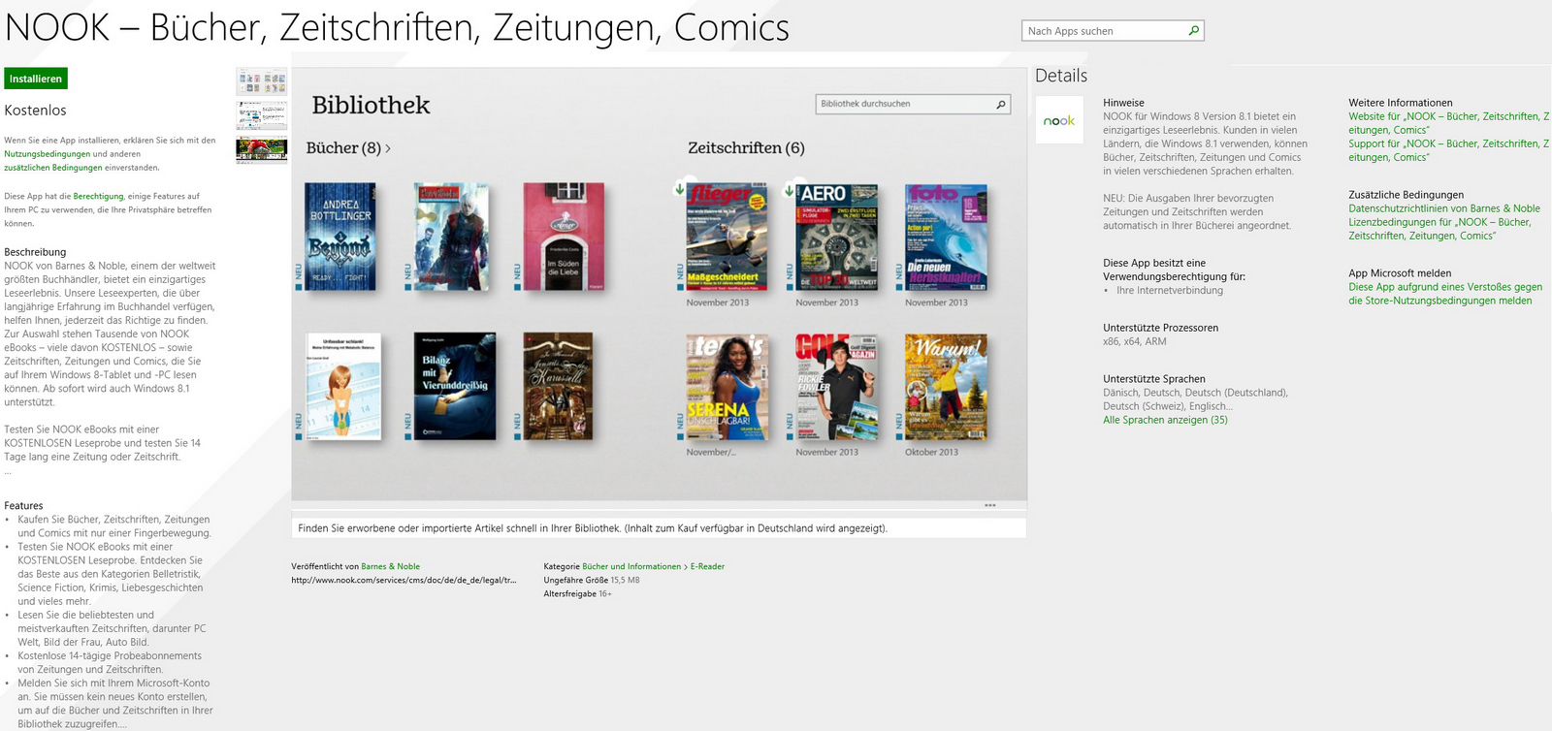
Task: Expand the Bücher (8) chevron arrow
Action: pos(388,148)
